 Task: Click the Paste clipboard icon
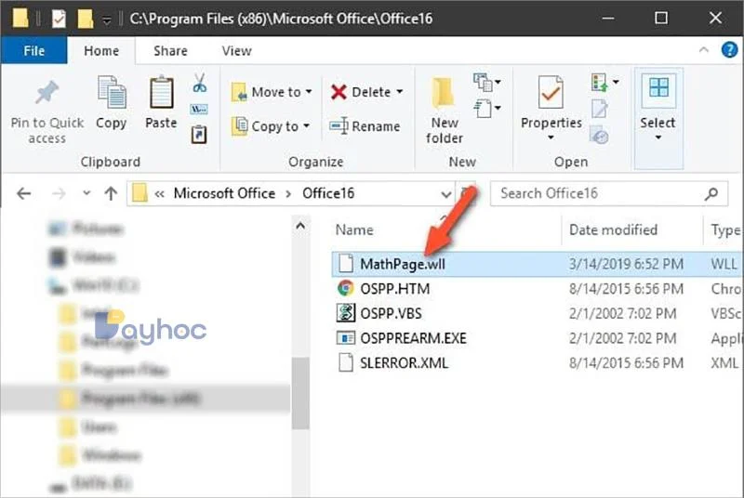pyautogui.click(x=161, y=93)
